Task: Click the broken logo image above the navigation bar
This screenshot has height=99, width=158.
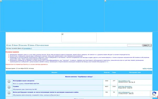Action: coord(79,37)
